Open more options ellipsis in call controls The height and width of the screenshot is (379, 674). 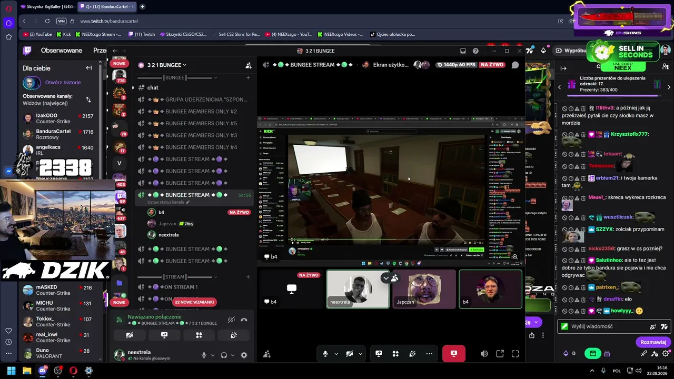(x=429, y=354)
